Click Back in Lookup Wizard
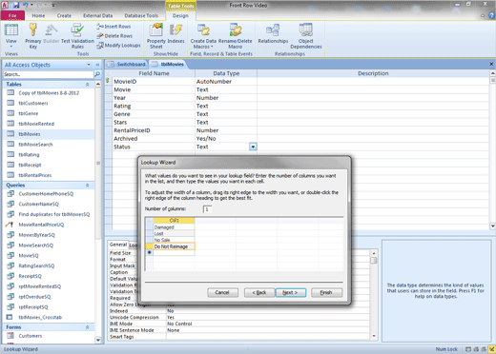496x354 pixels. (259, 292)
